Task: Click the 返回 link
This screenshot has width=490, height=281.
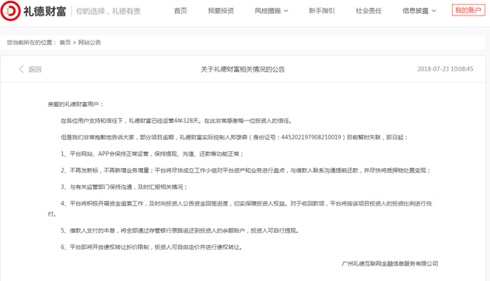Action: point(35,69)
